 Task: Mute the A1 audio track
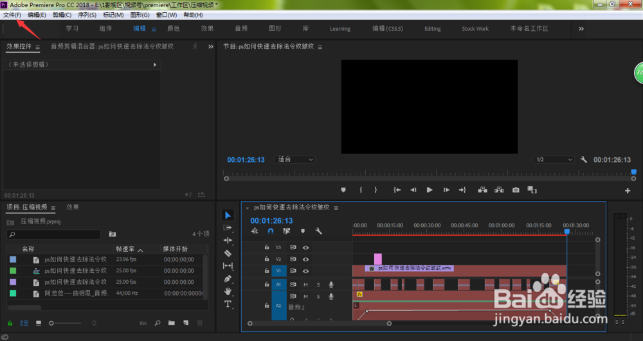(305, 284)
